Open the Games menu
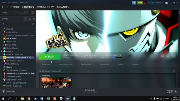The image size is (180, 101). (x=21, y=3)
